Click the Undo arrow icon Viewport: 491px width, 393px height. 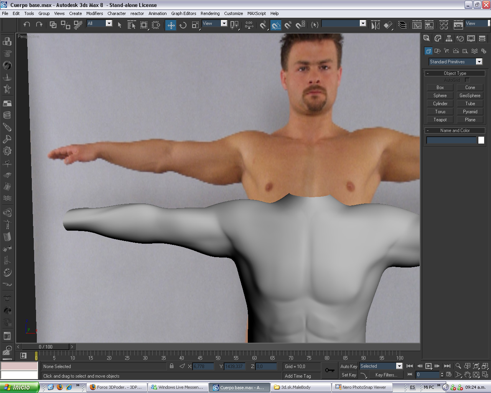(x=26, y=25)
